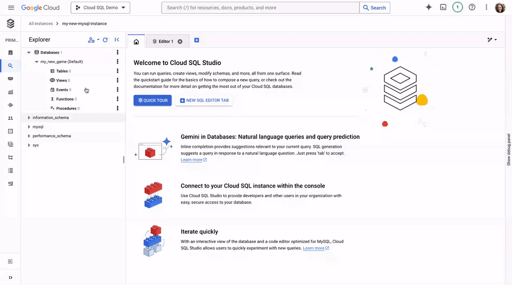Viewport: 512px width, 285px height.
Task: Expand the information_schema database
Action: click(x=29, y=118)
